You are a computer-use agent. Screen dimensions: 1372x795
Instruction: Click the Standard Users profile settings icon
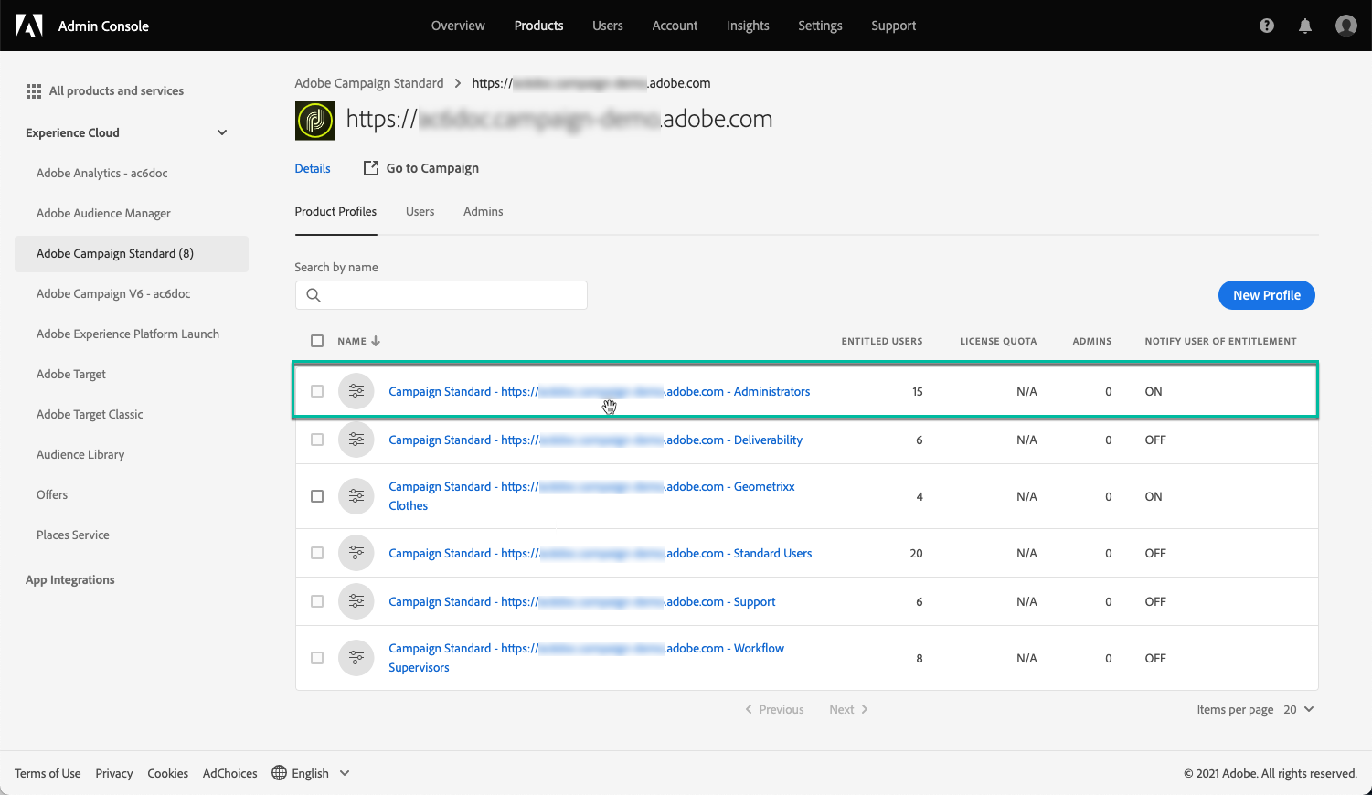click(356, 553)
